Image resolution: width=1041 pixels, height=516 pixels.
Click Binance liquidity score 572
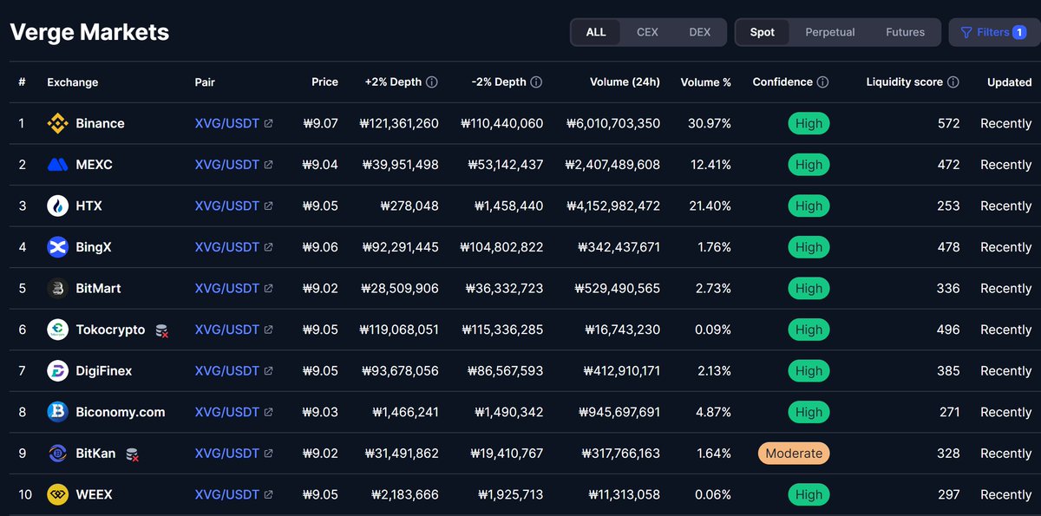[x=949, y=123]
